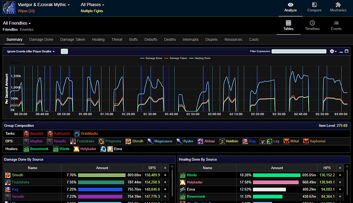Click Damage Done By Source scrollbar up arrow
The height and width of the screenshot is (203, 353).
[172, 167]
